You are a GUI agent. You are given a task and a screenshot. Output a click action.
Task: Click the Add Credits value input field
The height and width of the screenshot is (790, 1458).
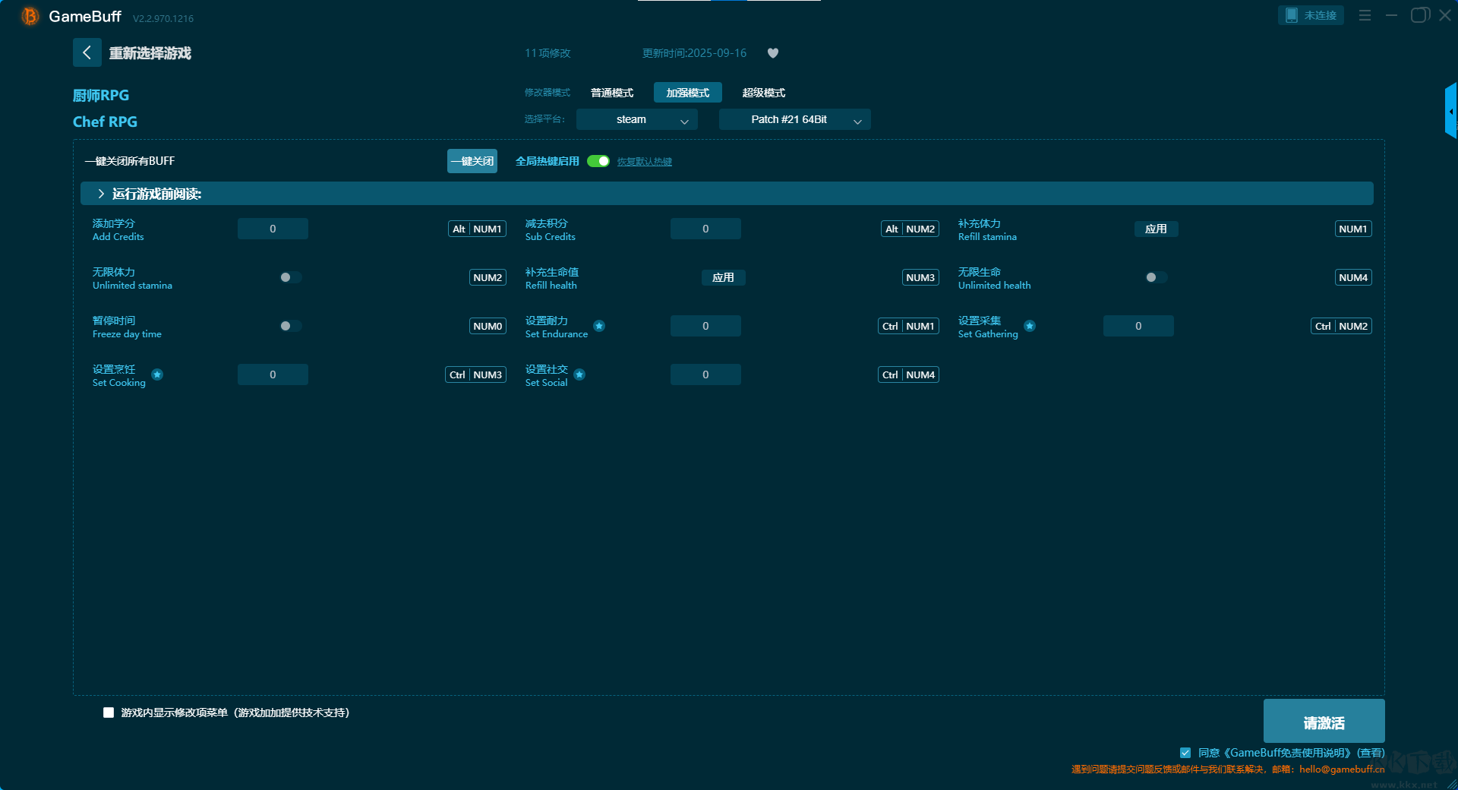(x=273, y=229)
